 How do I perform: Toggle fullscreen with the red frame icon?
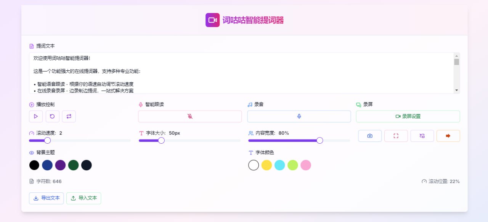396,136
